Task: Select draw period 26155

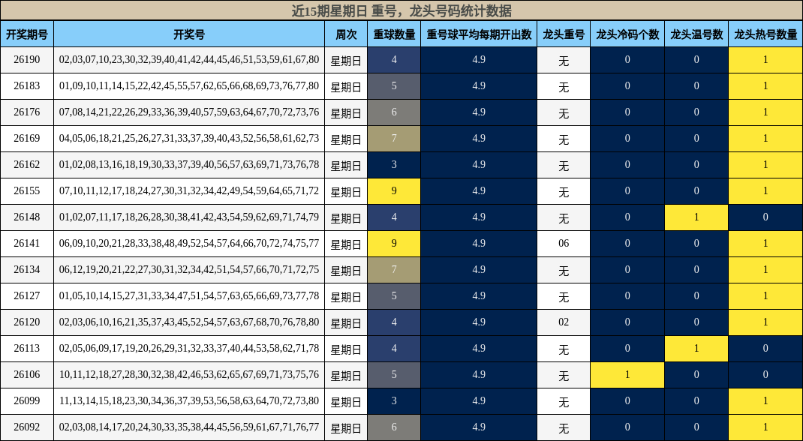Action: point(27,191)
